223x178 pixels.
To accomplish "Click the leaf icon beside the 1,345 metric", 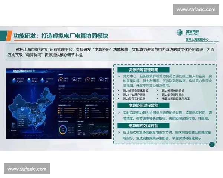I will pos(14,80).
